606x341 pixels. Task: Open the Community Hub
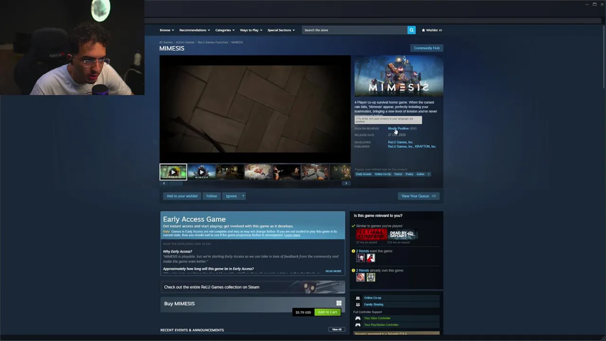[427, 48]
